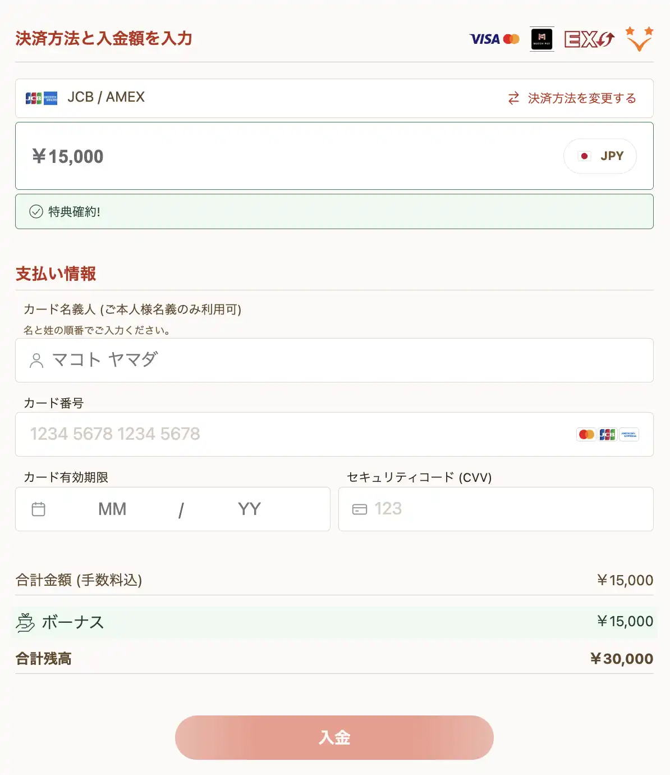670x775 pixels.
Task: Click the card icon in the CVV field
Action: point(359,509)
